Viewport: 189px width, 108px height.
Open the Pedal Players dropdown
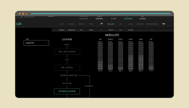click(29, 17)
